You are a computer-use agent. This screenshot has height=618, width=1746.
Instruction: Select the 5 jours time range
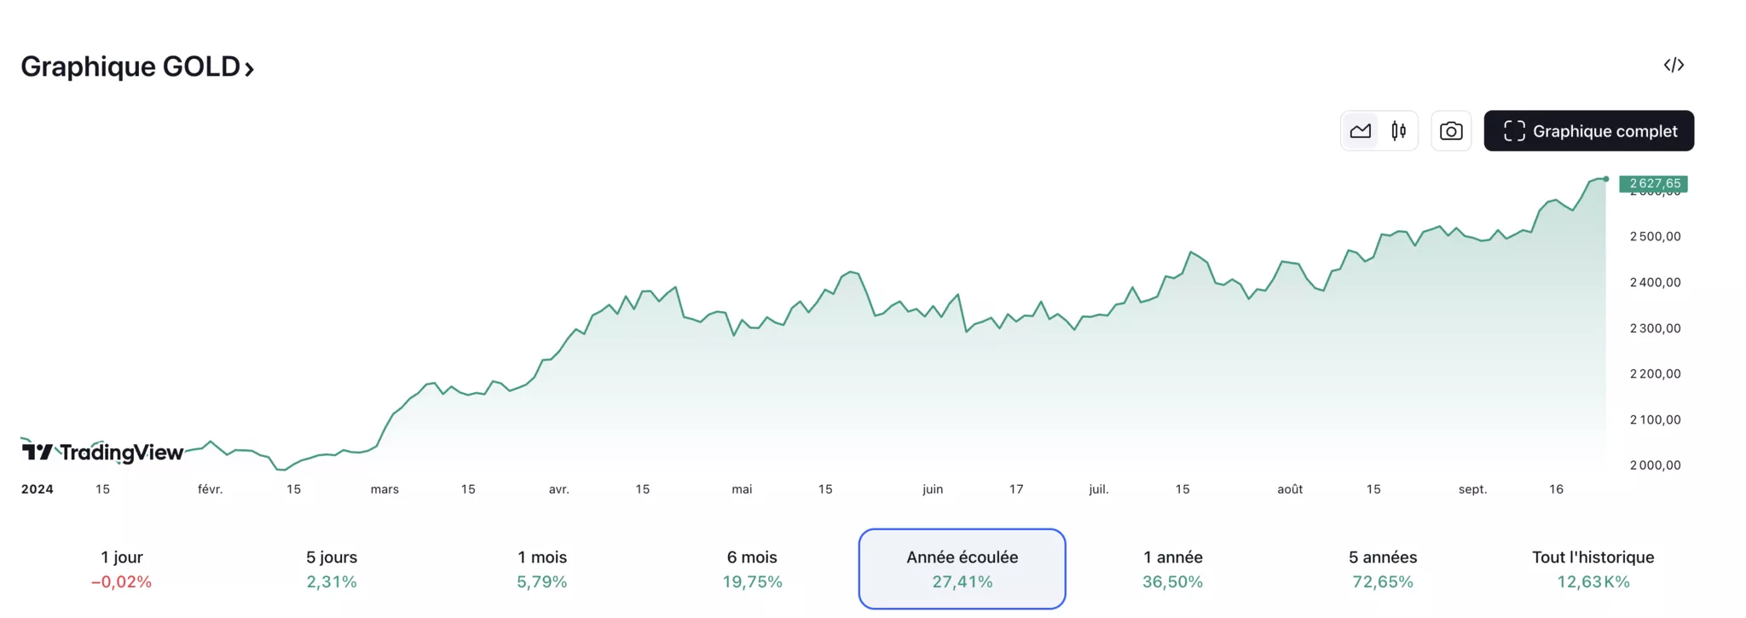point(332,569)
